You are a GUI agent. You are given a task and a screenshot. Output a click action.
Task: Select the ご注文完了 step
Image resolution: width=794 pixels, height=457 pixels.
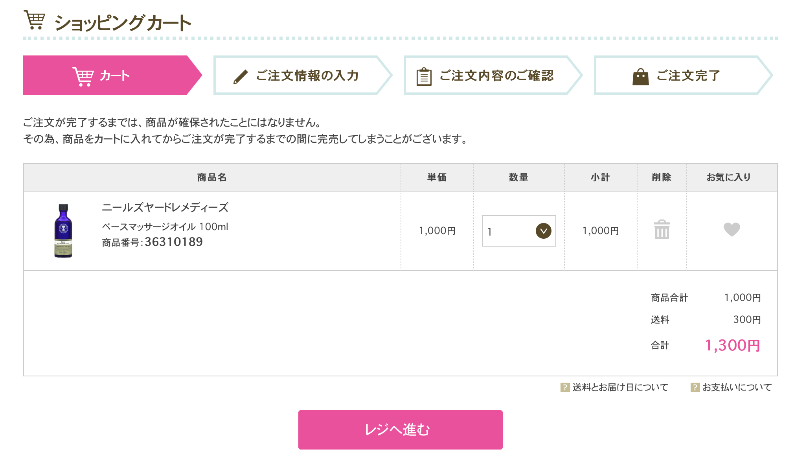click(x=683, y=75)
